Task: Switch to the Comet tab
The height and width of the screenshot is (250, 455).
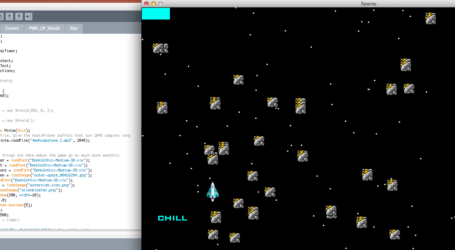Action: (12, 28)
